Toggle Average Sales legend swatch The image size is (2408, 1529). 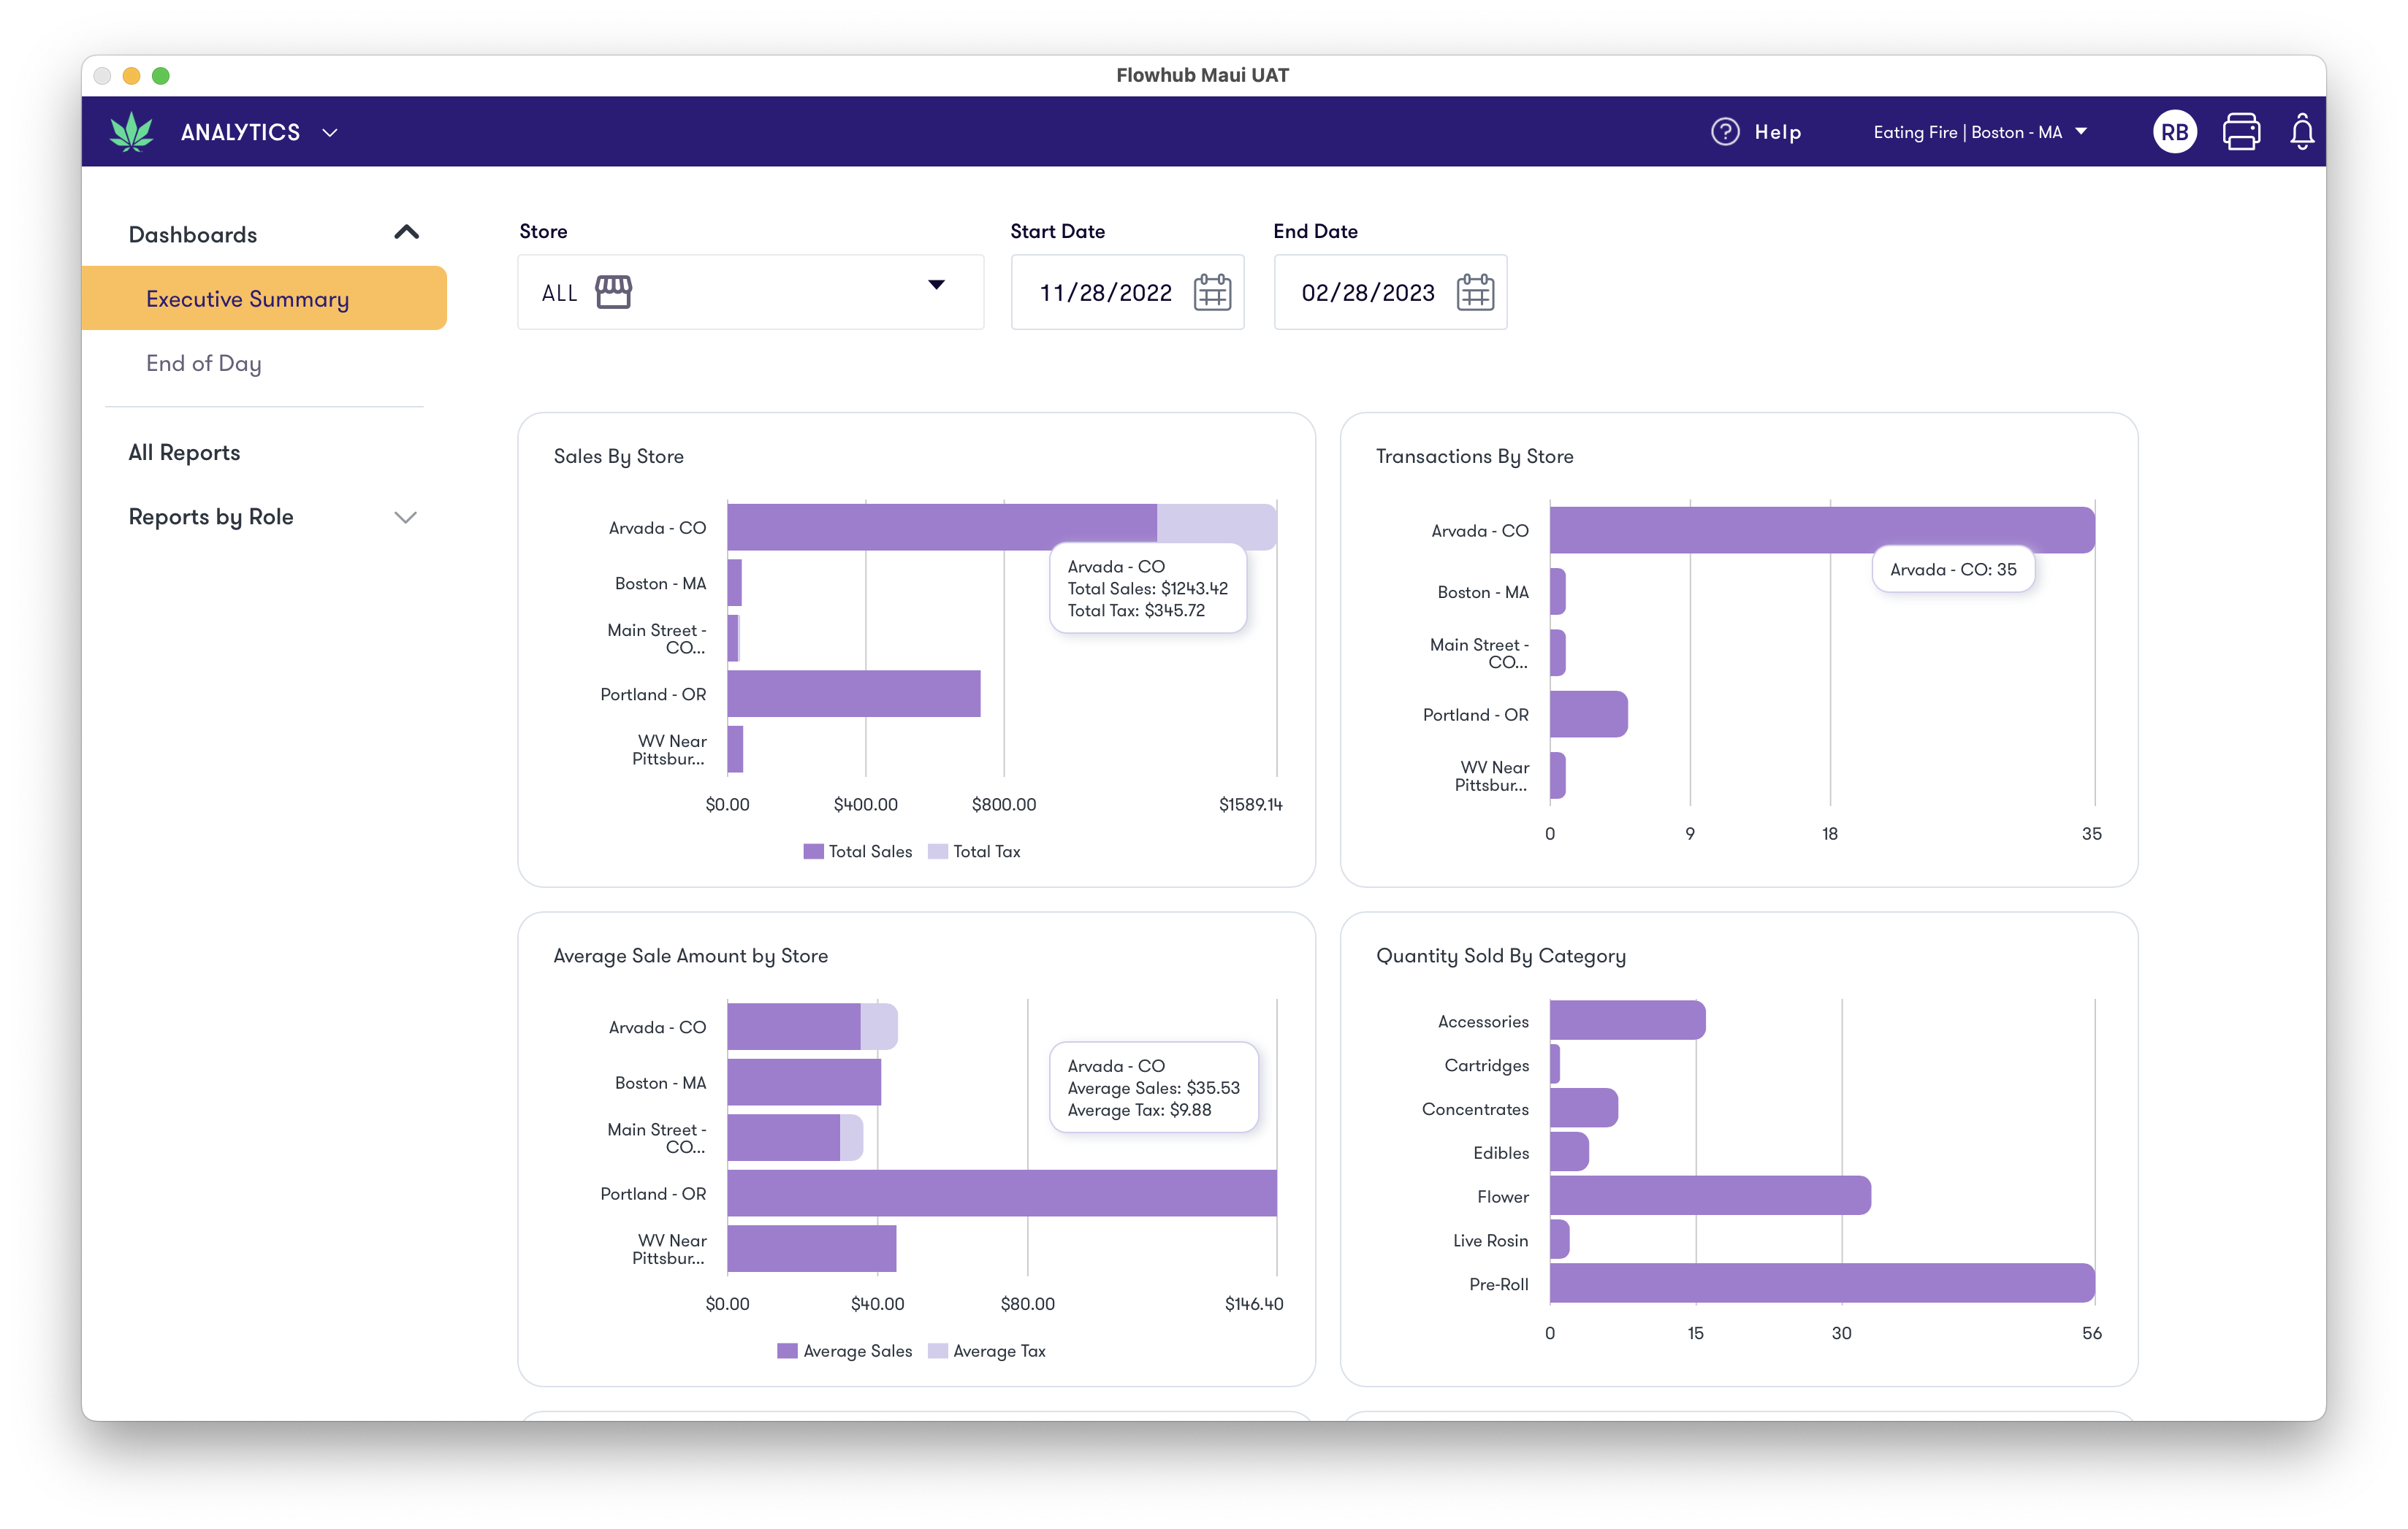click(x=787, y=1351)
